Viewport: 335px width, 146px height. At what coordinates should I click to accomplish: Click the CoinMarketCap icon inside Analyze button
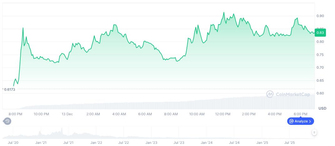291,121
